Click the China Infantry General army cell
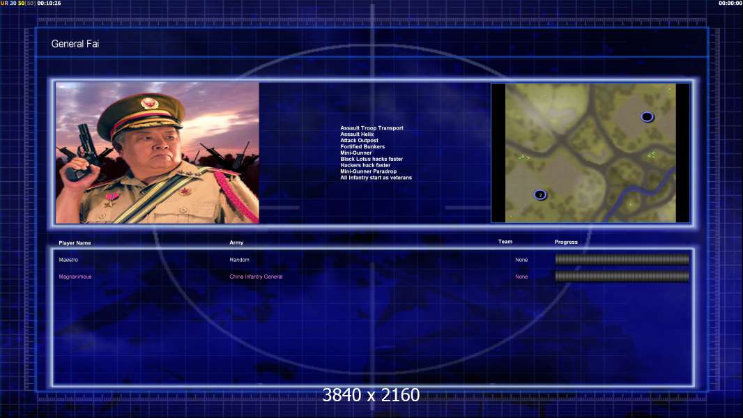743x418 pixels. tap(256, 277)
